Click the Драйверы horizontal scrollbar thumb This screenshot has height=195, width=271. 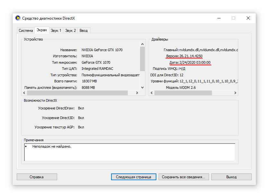click(x=183, y=93)
